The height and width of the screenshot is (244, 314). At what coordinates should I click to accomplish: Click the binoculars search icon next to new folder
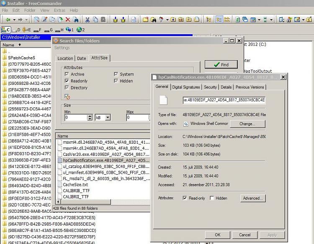pyautogui.click(x=154, y=20)
